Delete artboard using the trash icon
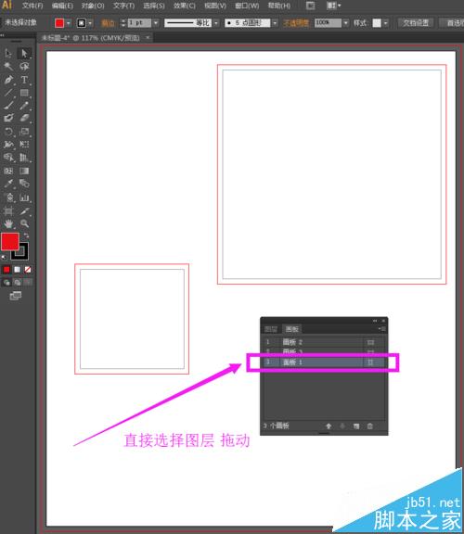This screenshot has width=464, height=534. point(370,426)
